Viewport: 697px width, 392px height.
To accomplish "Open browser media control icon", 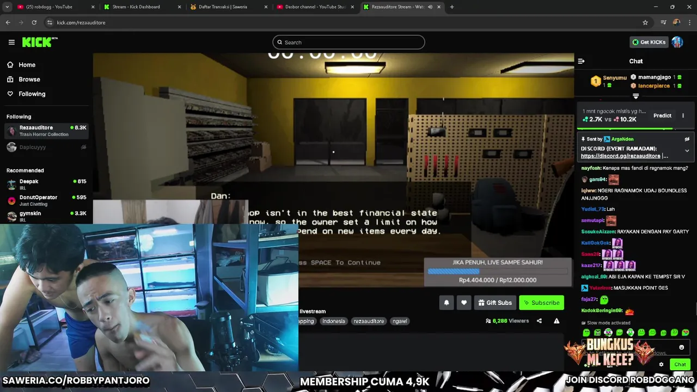I will coord(663,22).
